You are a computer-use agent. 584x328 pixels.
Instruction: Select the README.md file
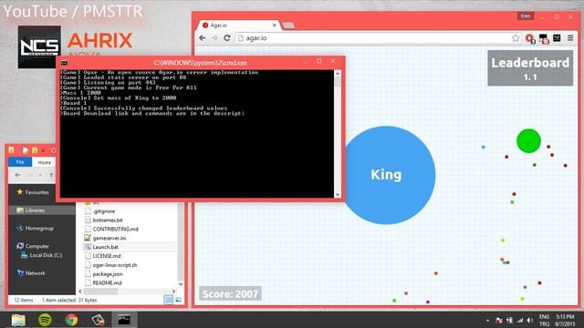pyautogui.click(x=107, y=282)
